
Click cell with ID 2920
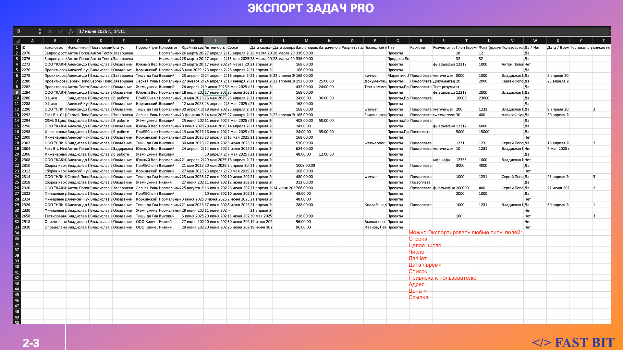pos(32,227)
